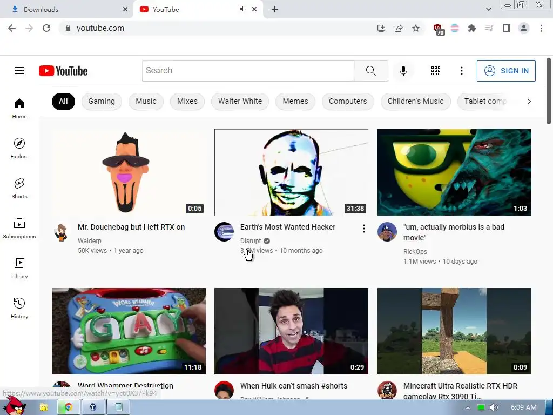Click the 6:09 AM taskbar clock

tap(524, 407)
